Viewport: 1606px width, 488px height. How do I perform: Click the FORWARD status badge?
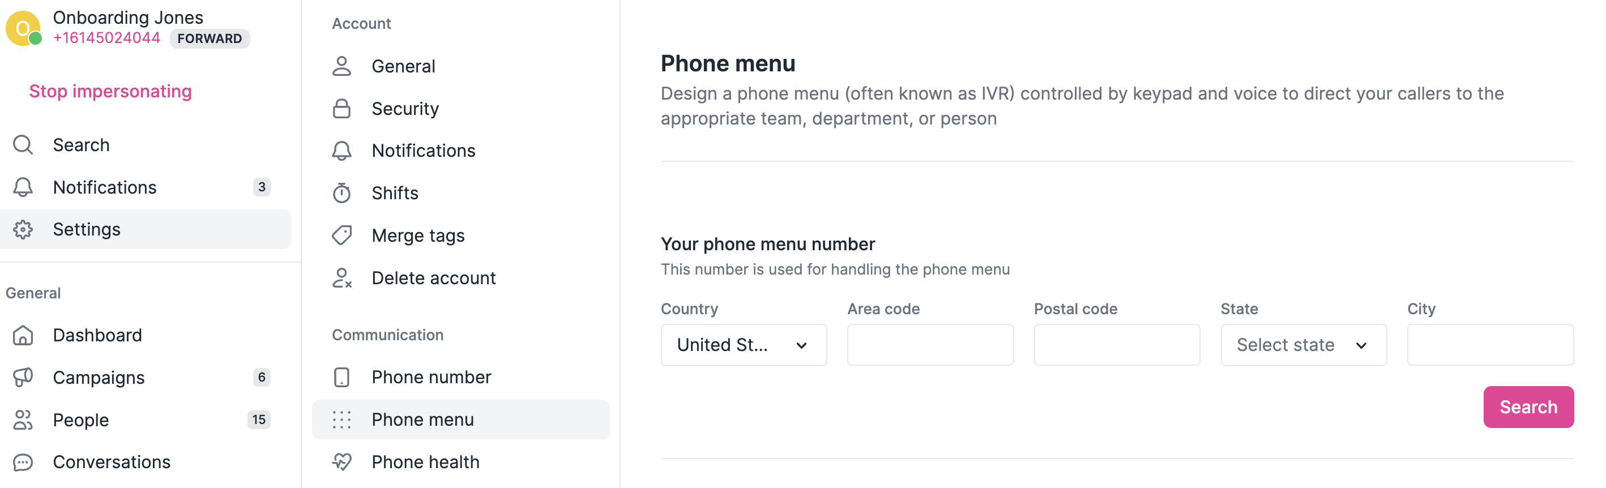point(210,38)
